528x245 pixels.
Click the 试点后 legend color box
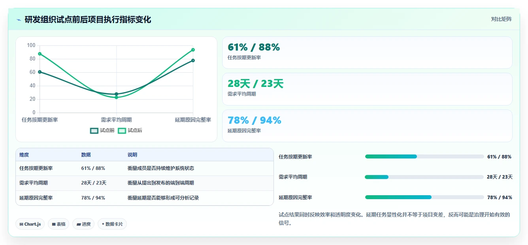tap(122, 131)
